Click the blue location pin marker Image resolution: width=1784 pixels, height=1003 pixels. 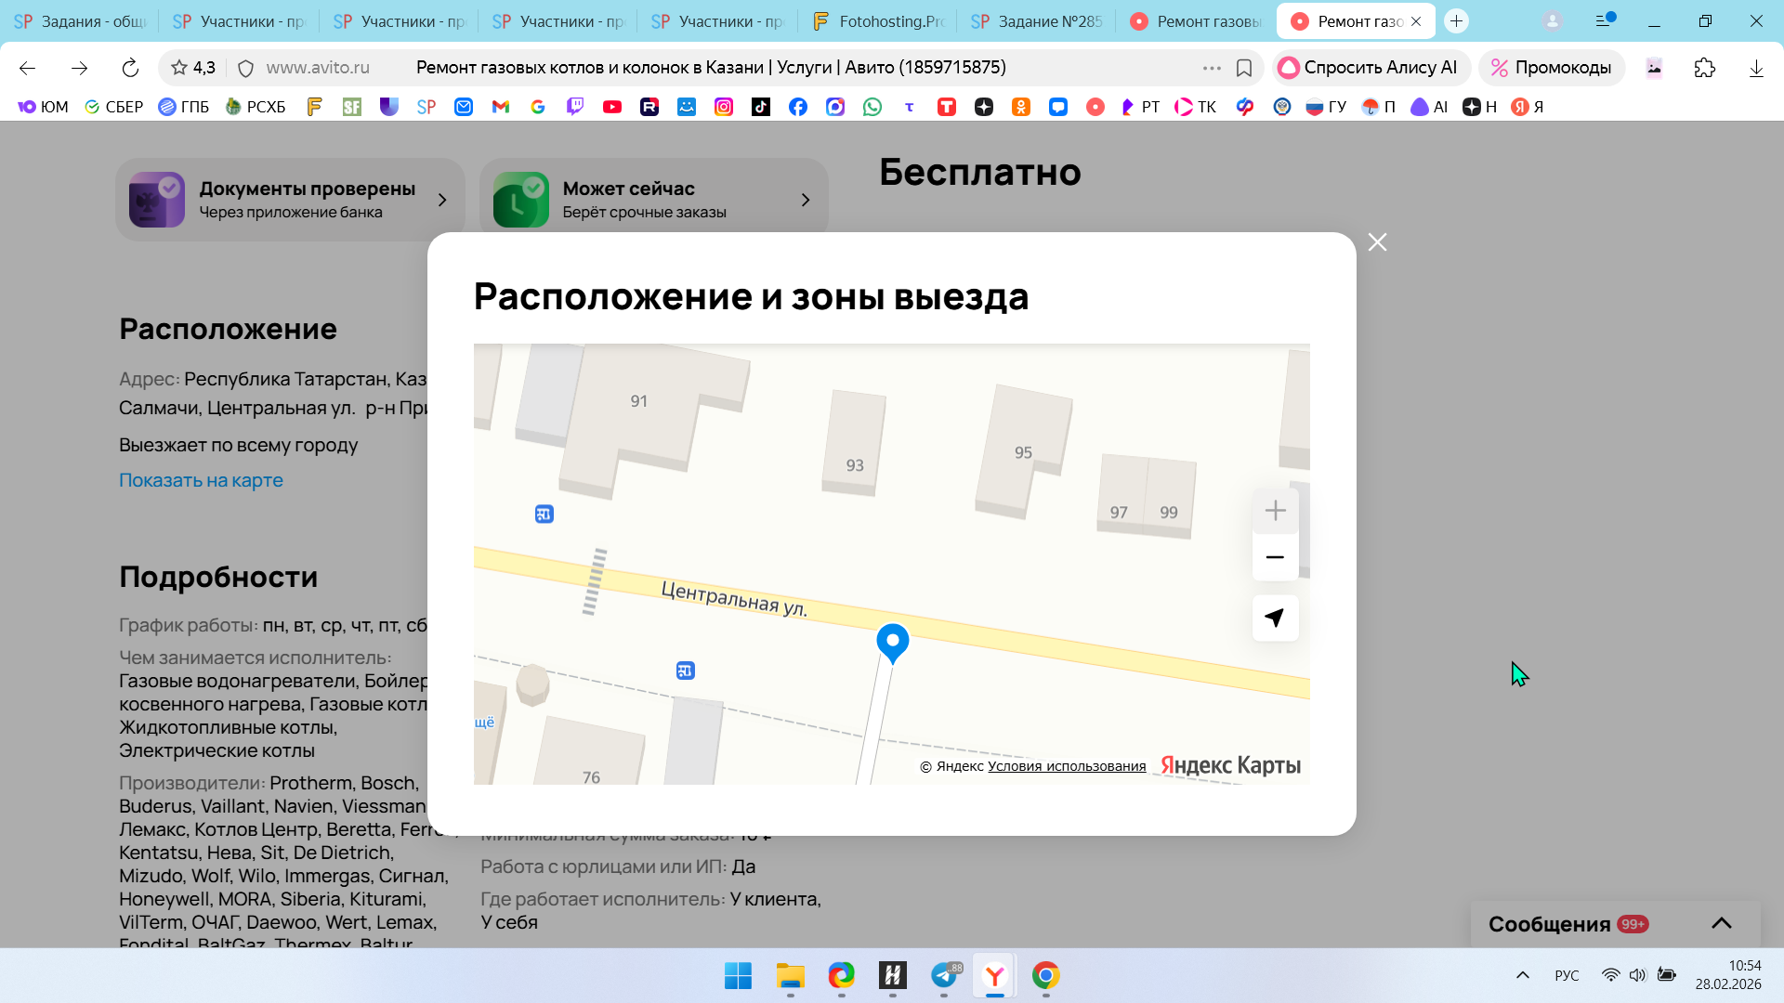[x=892, y=641]
